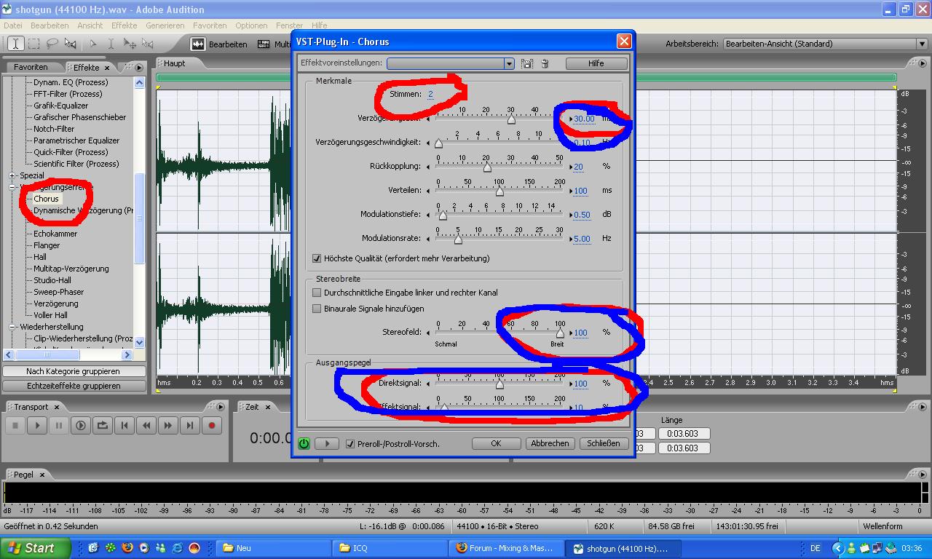Image resolution: width=932 pixels, height=559 pixels.
Task: Toggle Höchste Qualität checkbox
Action: click(x=317, y=258)
